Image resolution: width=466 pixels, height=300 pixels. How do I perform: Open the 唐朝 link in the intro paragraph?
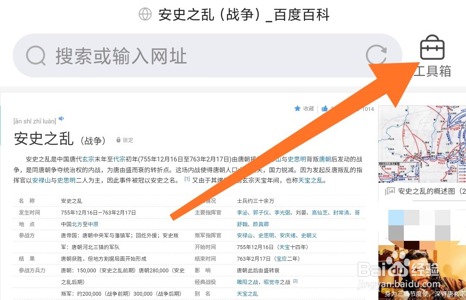pos(325,159)
